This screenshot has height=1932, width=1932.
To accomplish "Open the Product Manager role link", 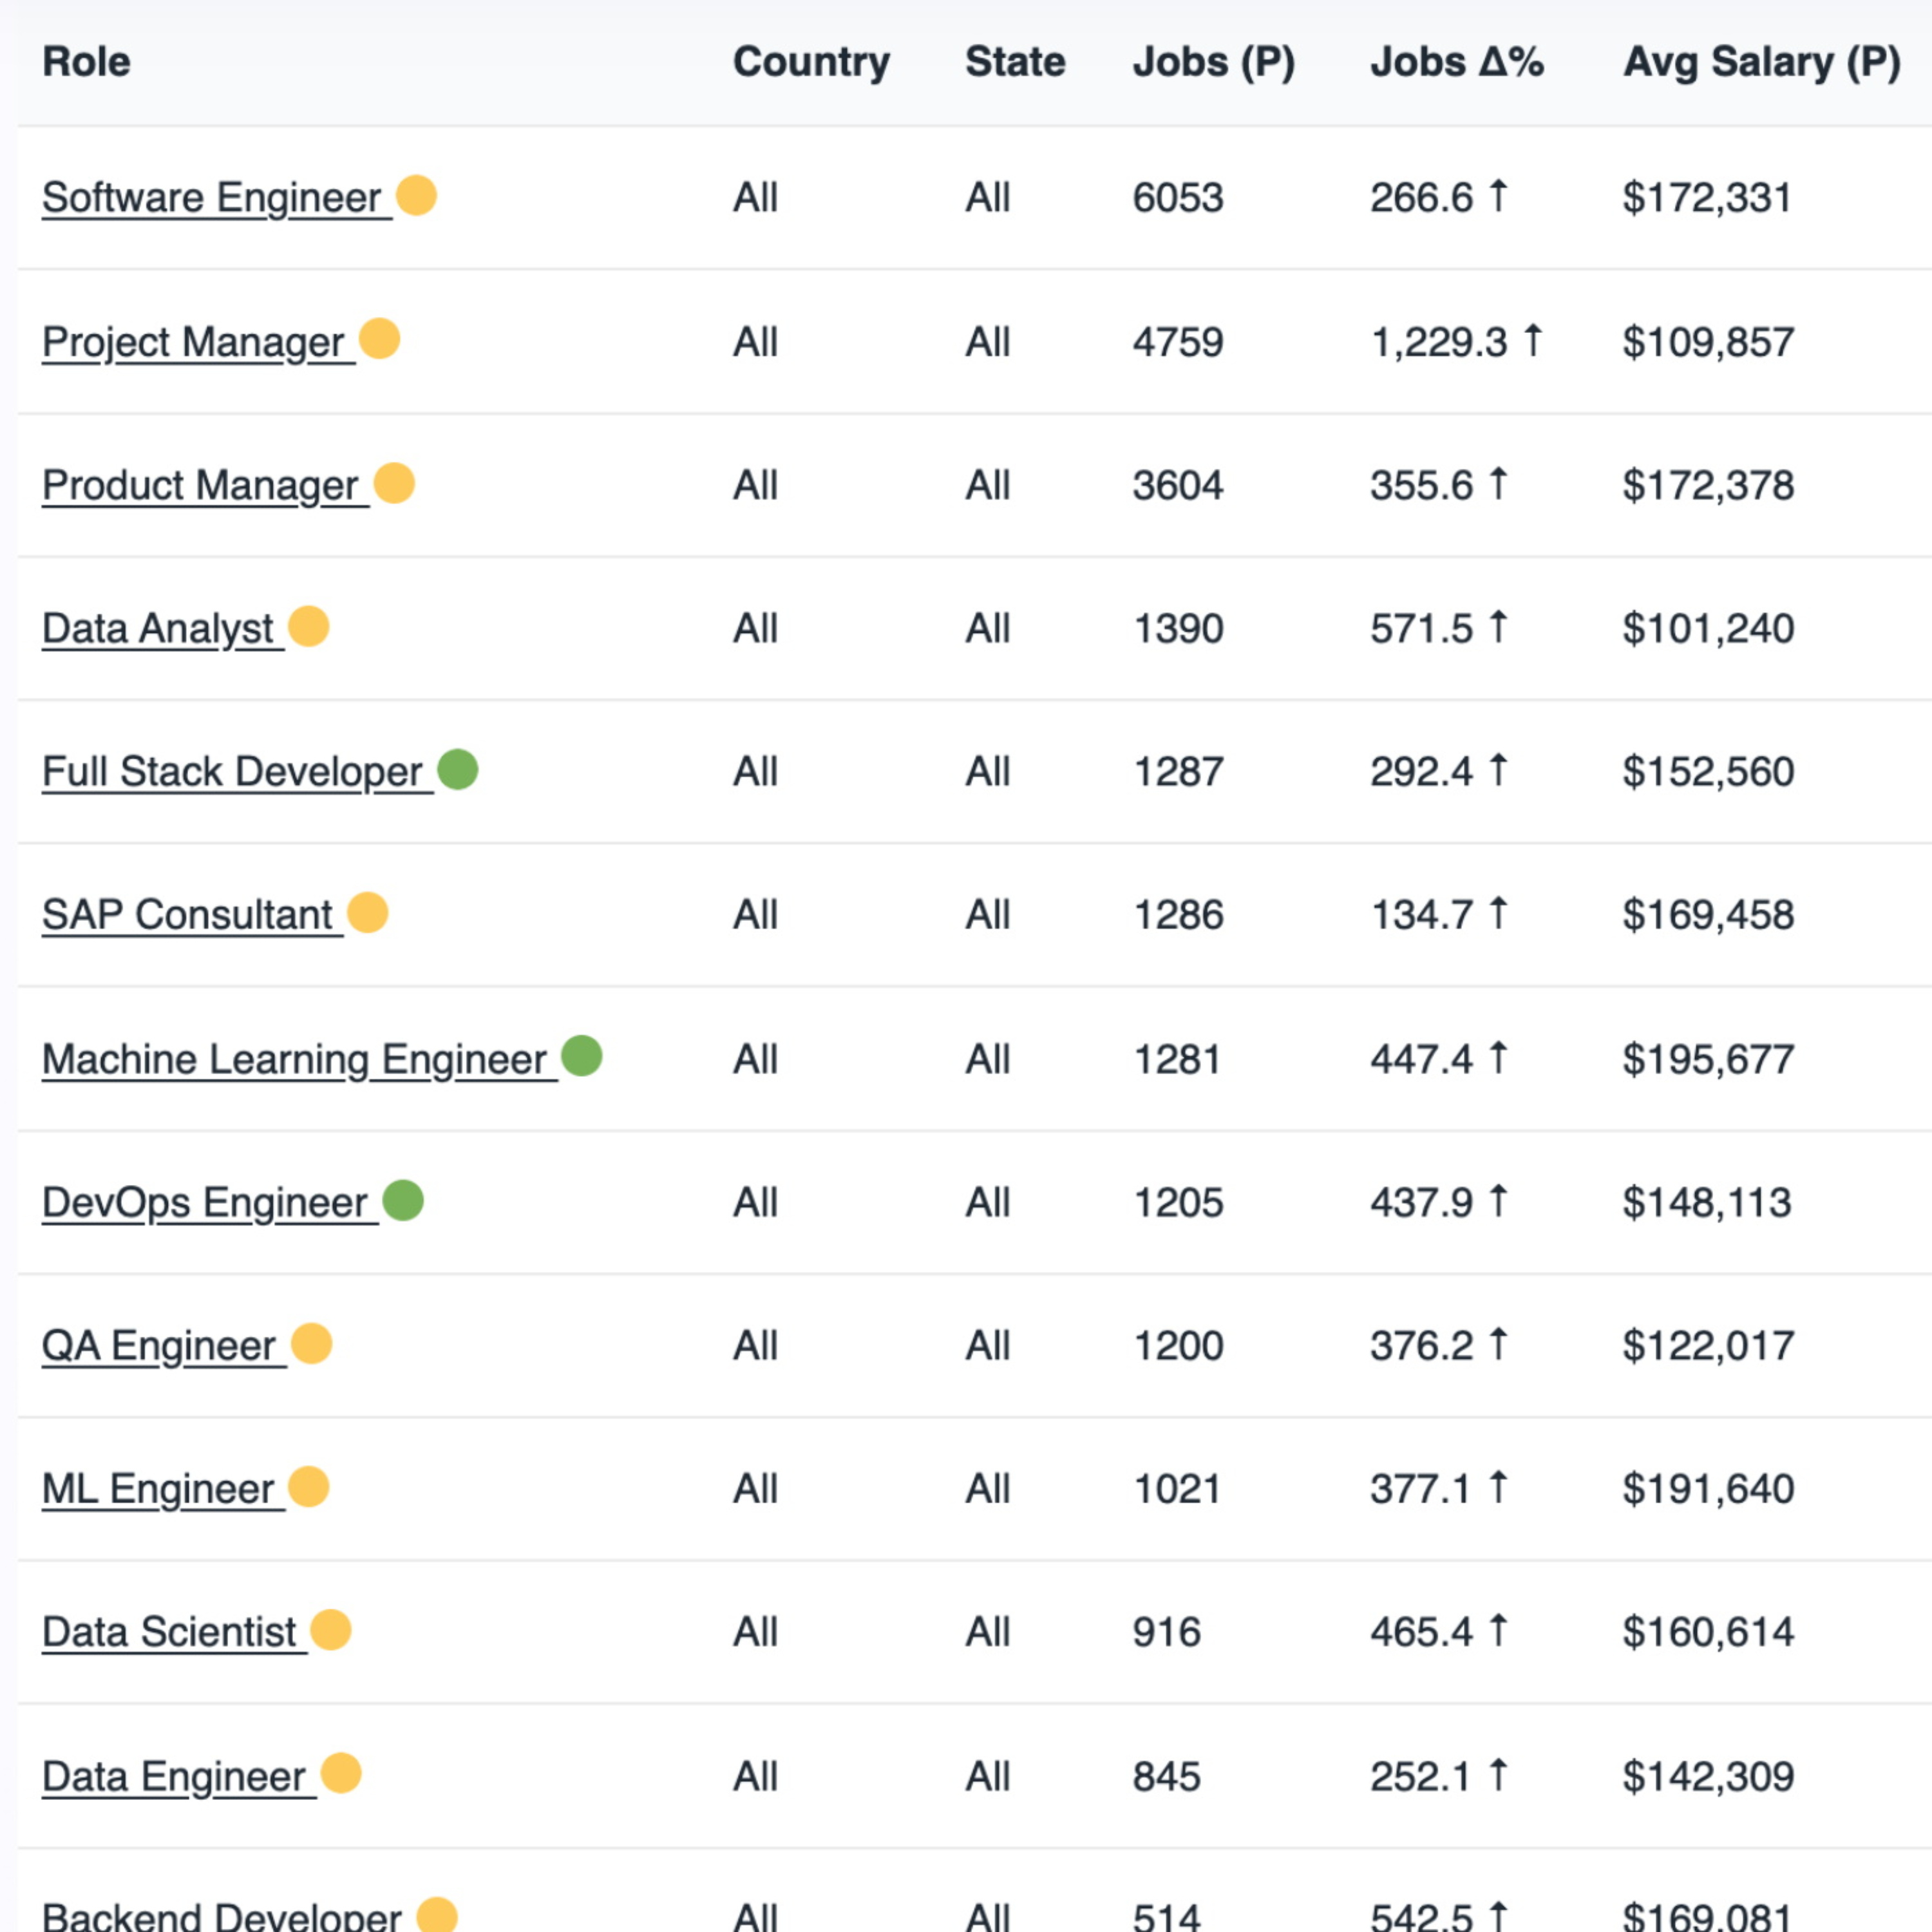I will [200, 486].
